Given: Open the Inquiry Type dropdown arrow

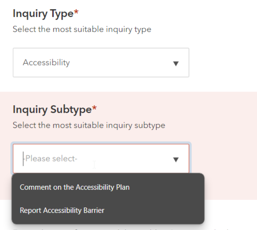Looking at the screenshot, I should [x=176, y=63].
